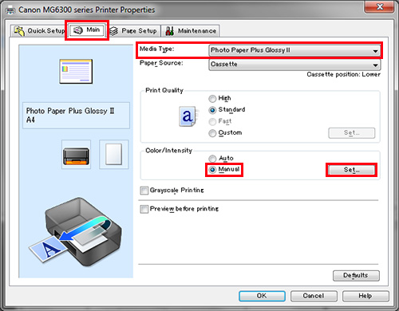Click Set button in Print Quality group

(352, 133)
